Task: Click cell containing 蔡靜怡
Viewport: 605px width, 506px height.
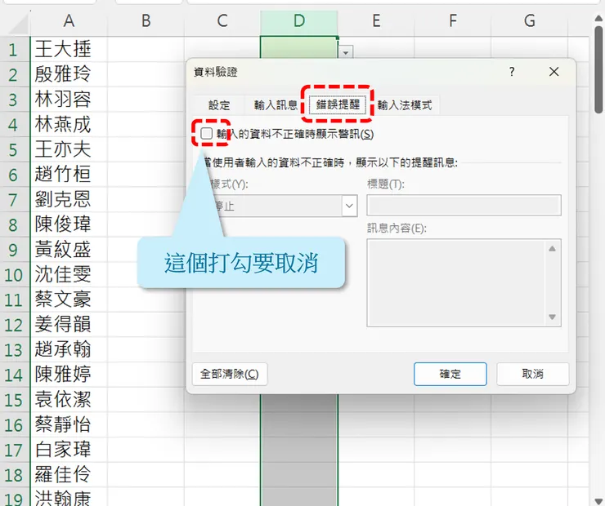Action: [x=69, y=424]
